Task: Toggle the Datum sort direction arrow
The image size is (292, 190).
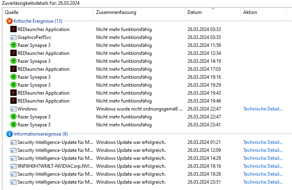Action: pyautogui.click(x=213, y=9)
